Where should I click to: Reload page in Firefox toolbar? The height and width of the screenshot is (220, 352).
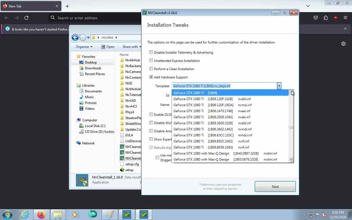(26, 18)
